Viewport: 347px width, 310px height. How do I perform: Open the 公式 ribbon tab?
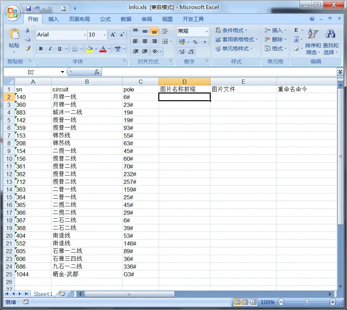105,19
